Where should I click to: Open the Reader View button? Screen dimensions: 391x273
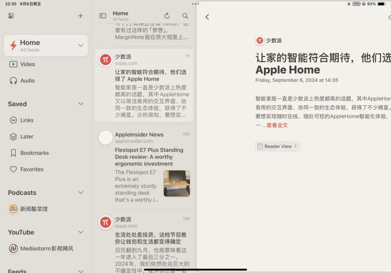pos(277,146)
